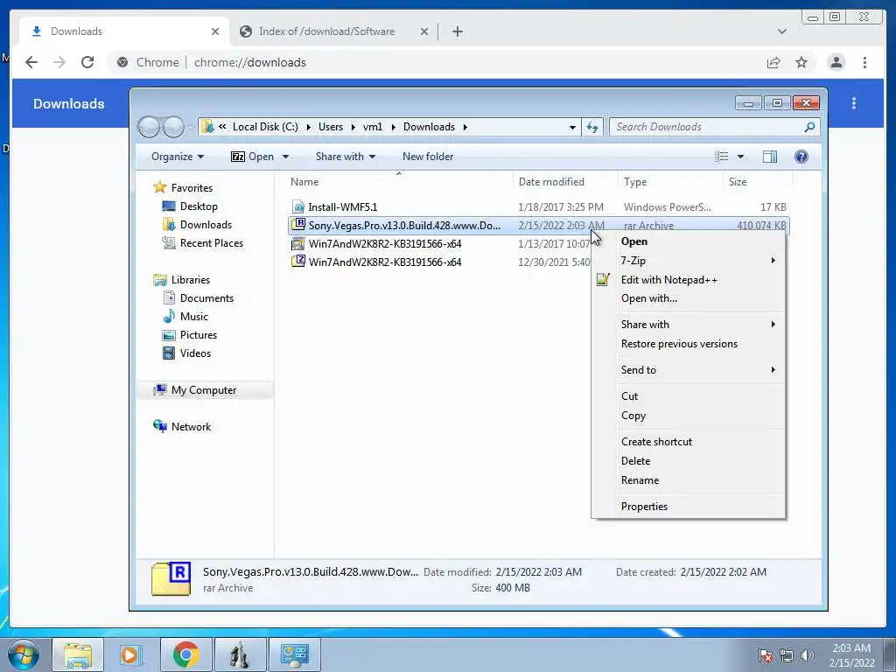Viewport: 896px width, 672px height.
Task: Select My Computer in navigation pane
Action: pyautogui.click(x=203, y=390)
